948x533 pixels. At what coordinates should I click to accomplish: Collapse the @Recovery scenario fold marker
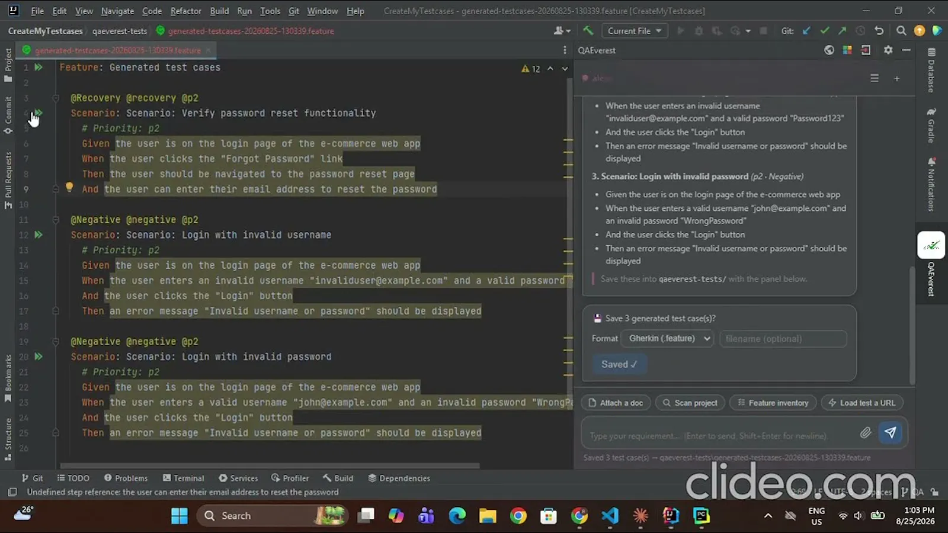(56, 98)
